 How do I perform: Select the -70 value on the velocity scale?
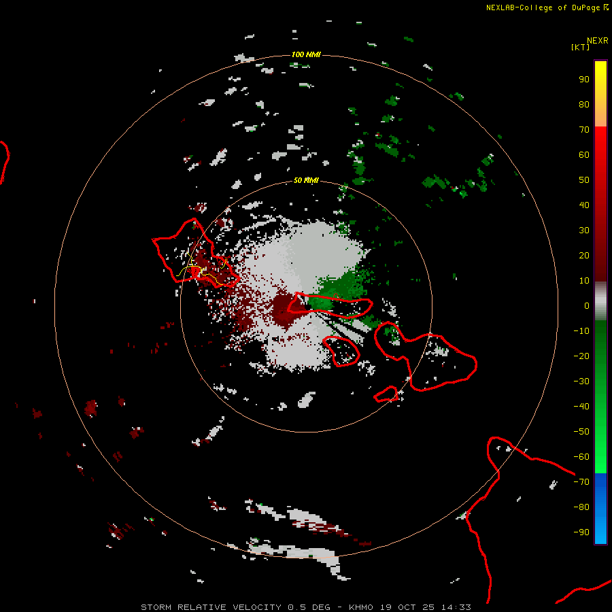(x=581, y=482)
